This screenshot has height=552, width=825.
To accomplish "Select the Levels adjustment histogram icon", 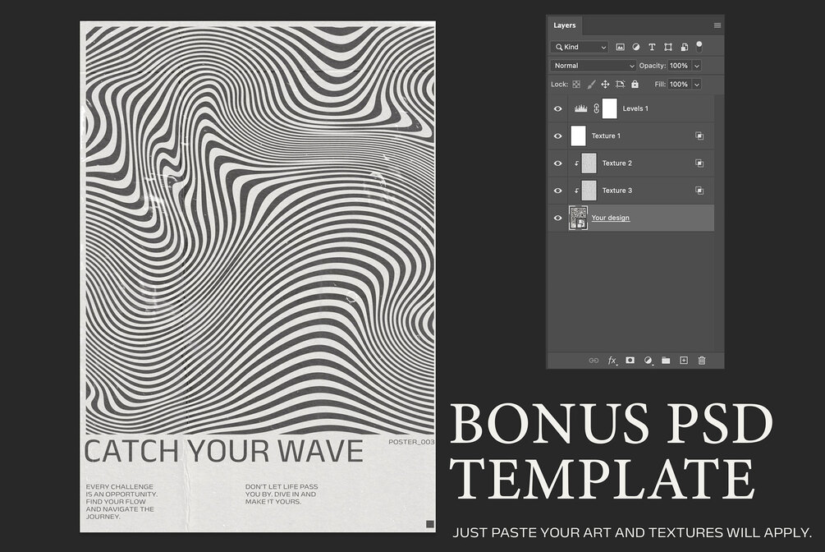I will 580,108.
